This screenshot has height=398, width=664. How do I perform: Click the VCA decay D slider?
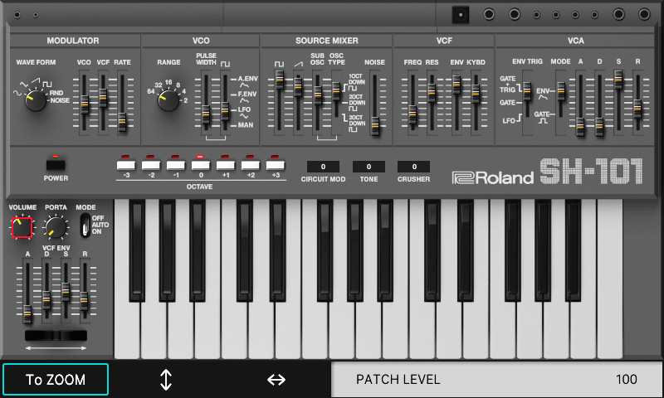(599, 127)
